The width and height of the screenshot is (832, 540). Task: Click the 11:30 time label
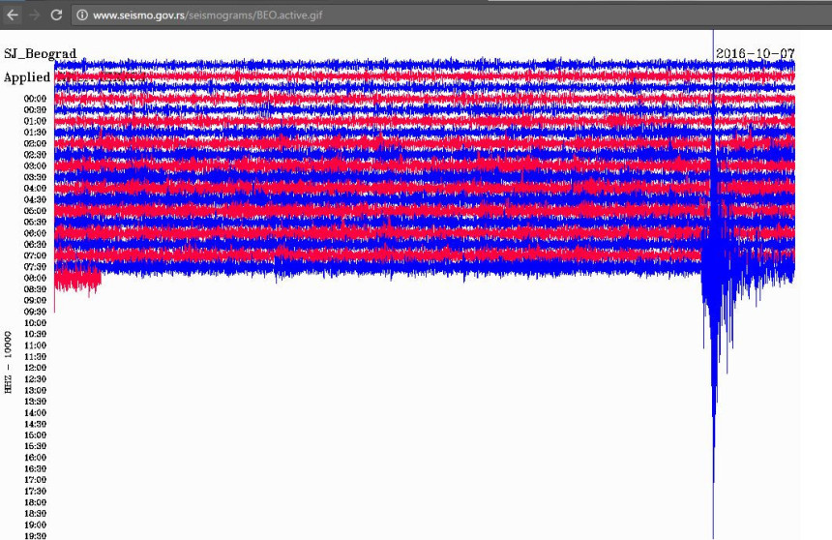(35, 357)
